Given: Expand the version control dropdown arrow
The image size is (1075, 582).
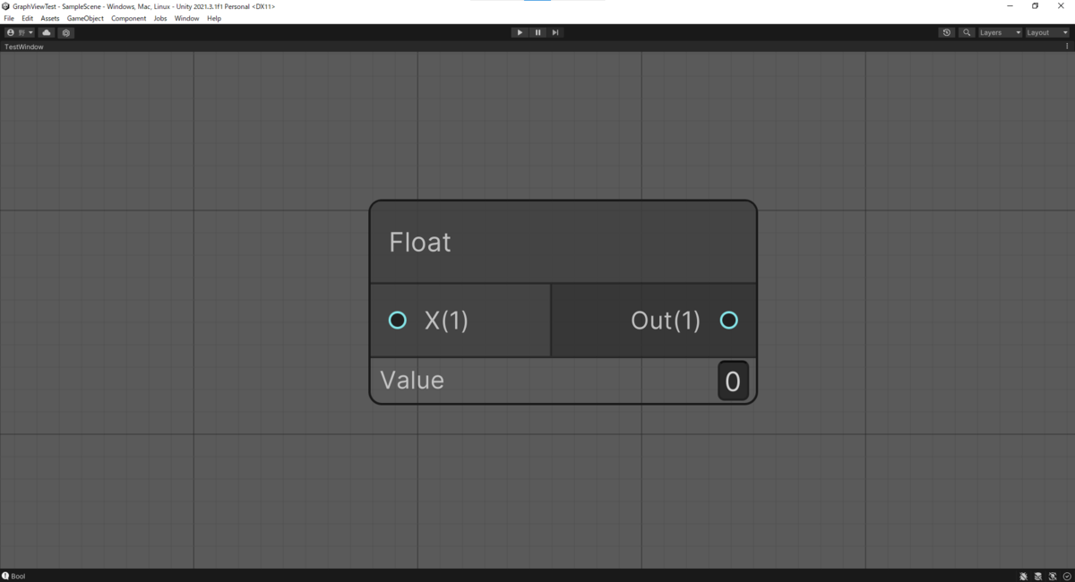Looking at the screenshot, I should point(30,32).
